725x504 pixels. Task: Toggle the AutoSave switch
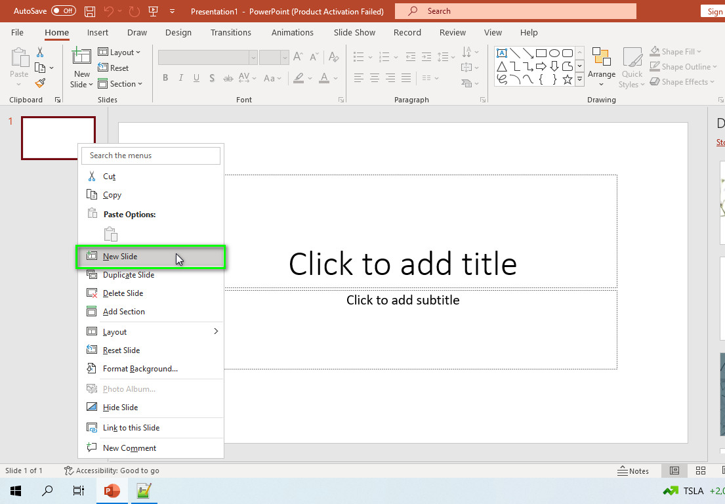pyautogui.click(x=64, y=10)
